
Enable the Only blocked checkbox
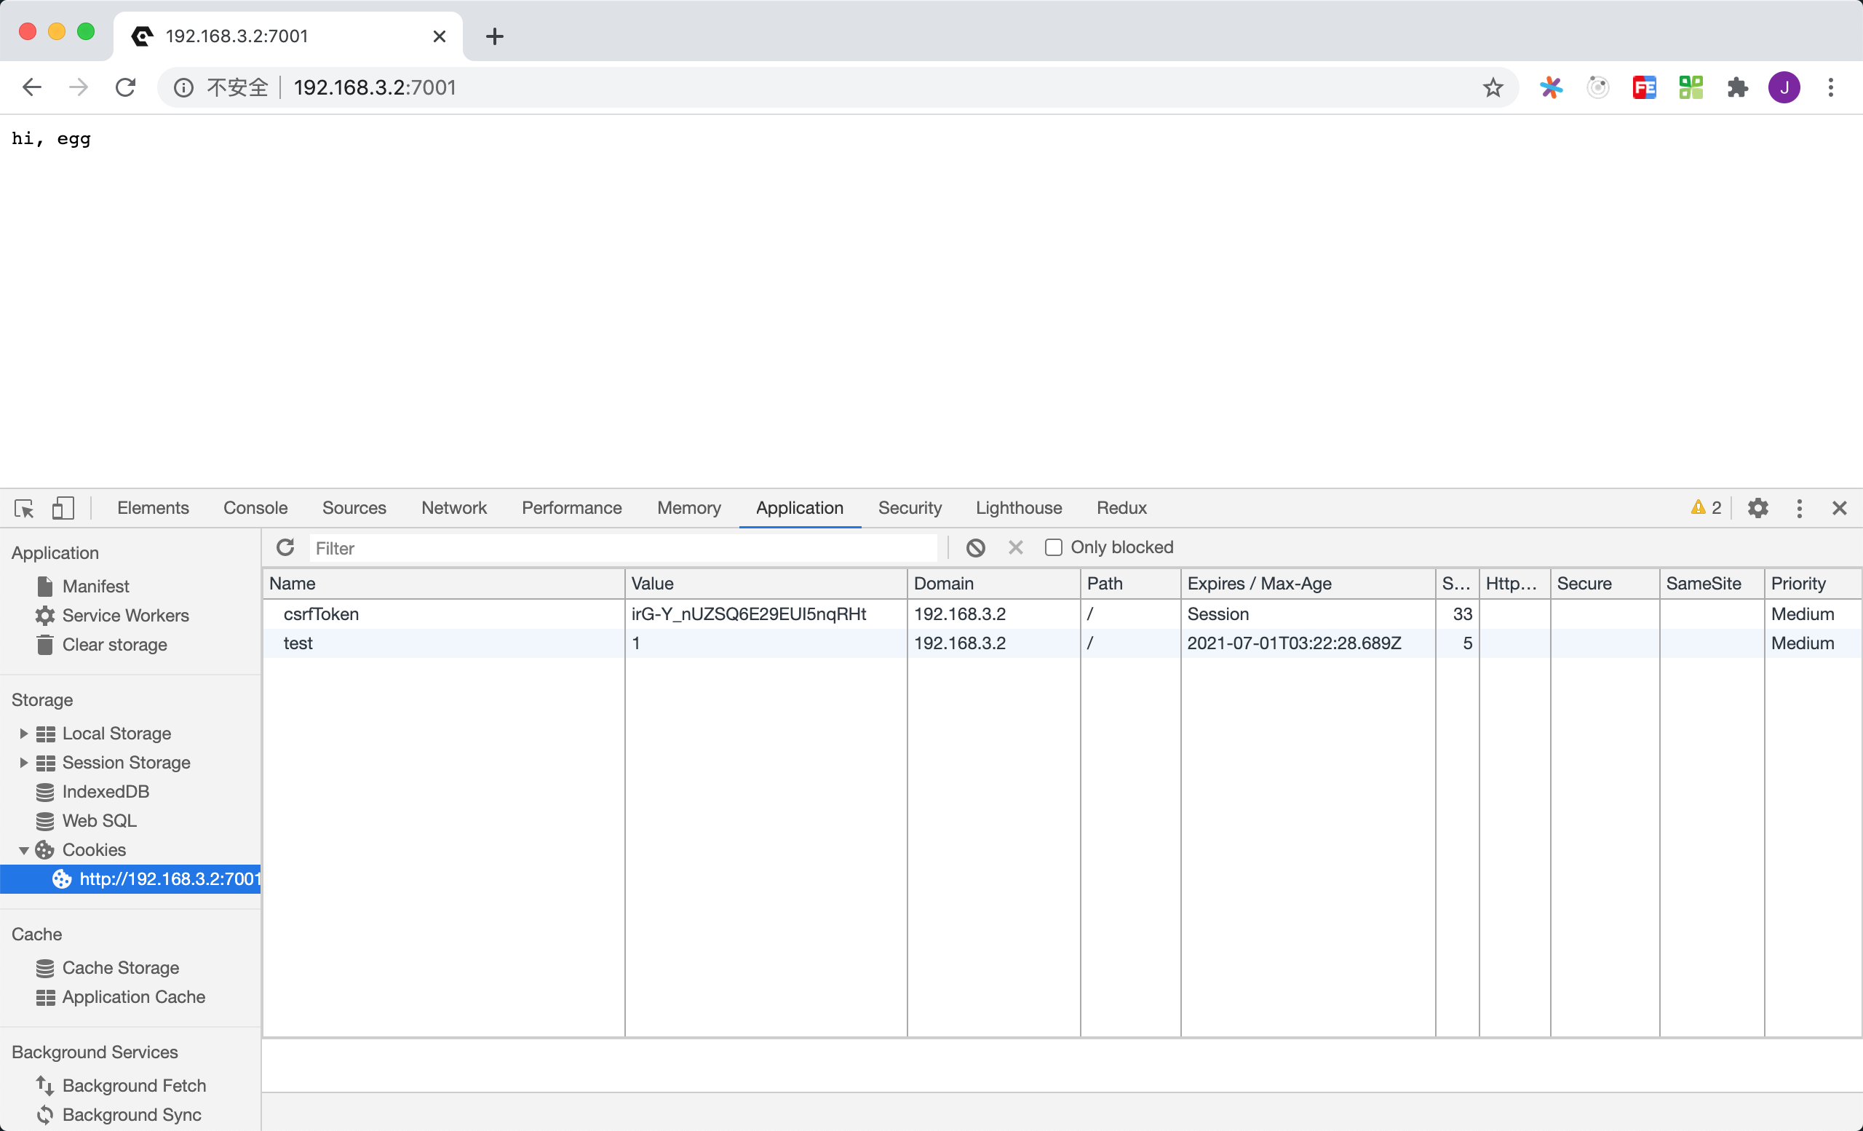point(1053,547)
